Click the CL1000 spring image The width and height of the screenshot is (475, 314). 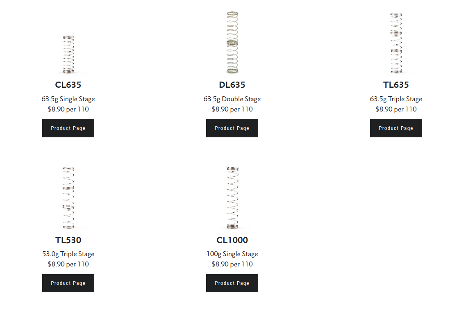click(x=232, y=197)
